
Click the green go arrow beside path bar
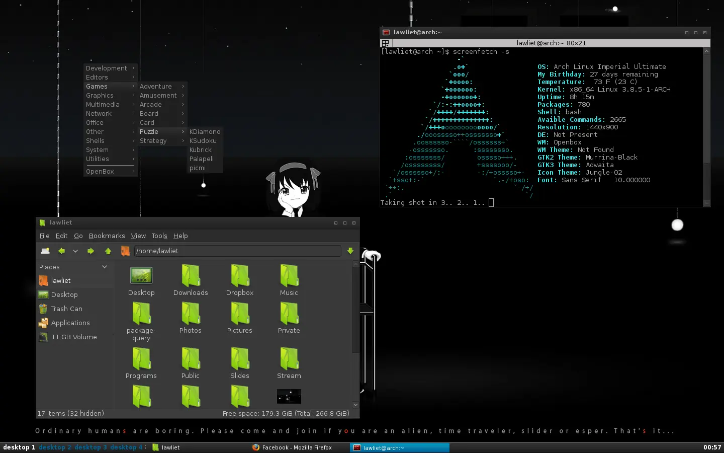[350, 251]
